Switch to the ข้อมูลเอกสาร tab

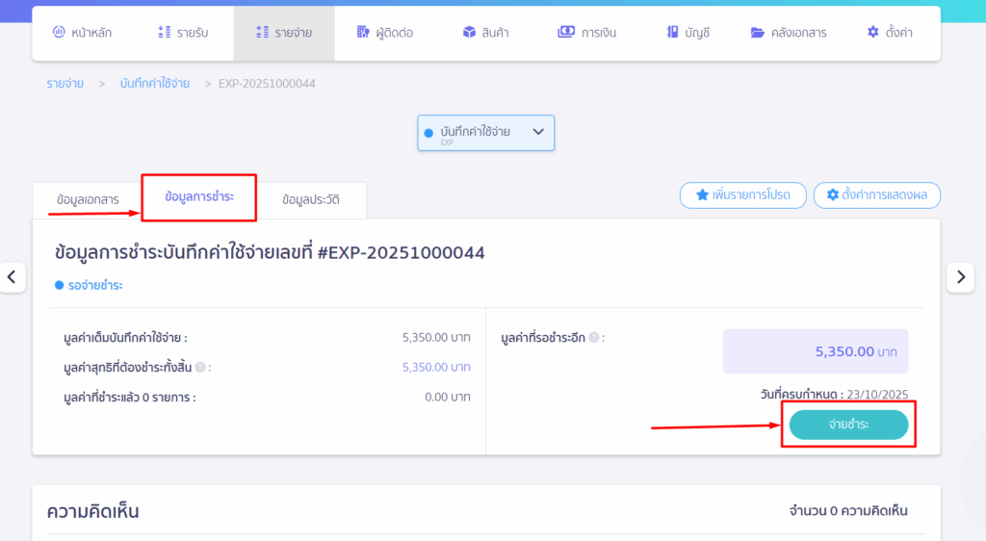pos(88,200)
